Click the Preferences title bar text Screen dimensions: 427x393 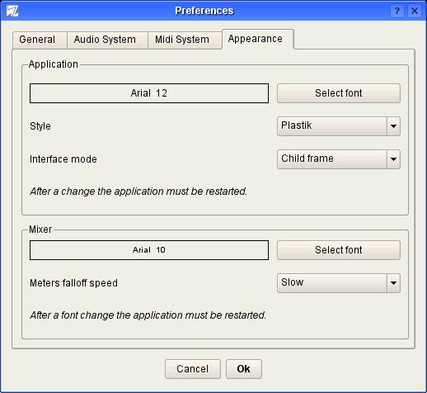pos(204,11)
